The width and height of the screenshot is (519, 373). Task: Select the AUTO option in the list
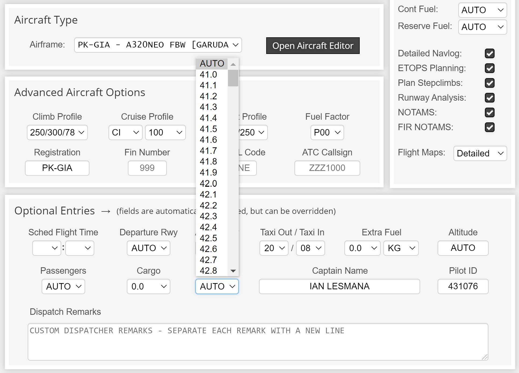(212, 64)
